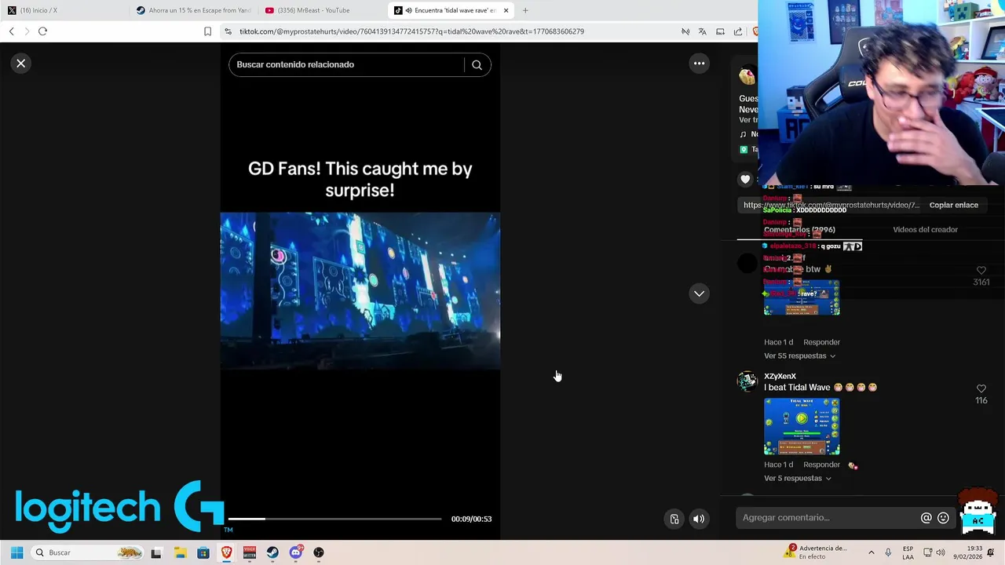The width and height of the screenshot is (1005, 565).
Task: Click Responder under the first comment
Action: point(821,342)
